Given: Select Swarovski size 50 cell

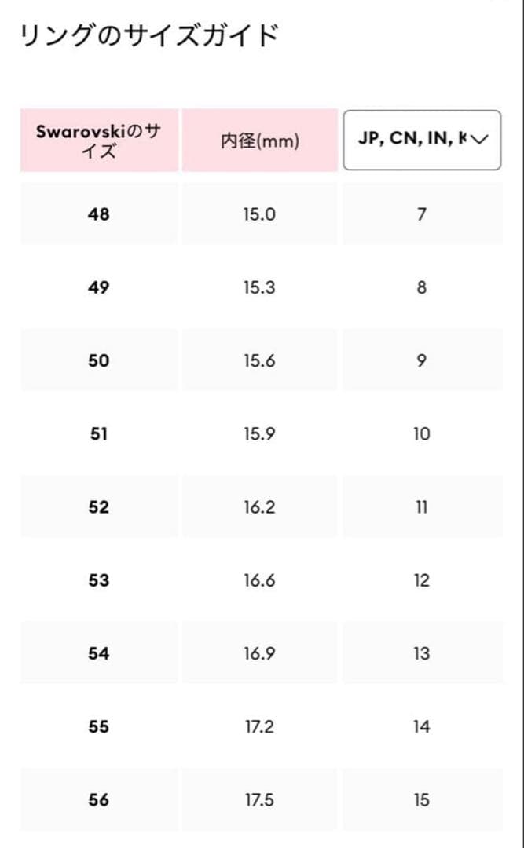Looking at the screenshot, I should click(x=99, y=360).
